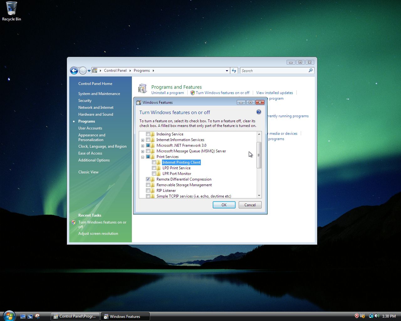
Task: Click shield icon beside Recent Tasks entry
Action: click(74, 222)
